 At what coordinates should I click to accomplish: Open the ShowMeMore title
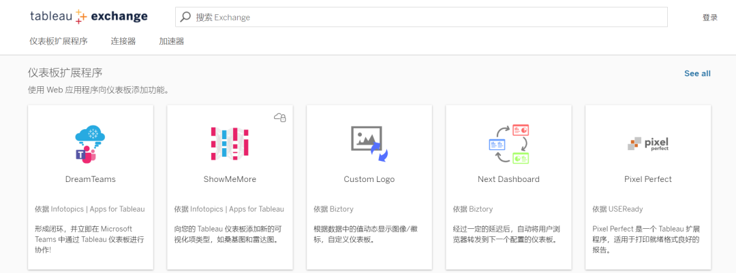pos(230,179)
